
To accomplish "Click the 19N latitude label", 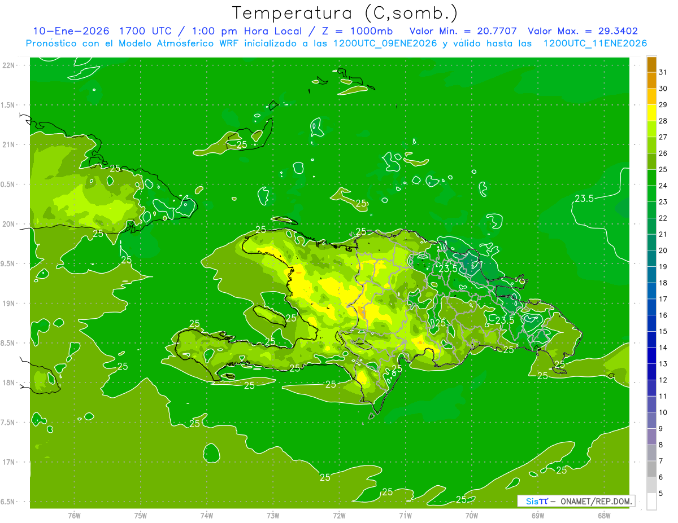I will click(x=9, y=304).
